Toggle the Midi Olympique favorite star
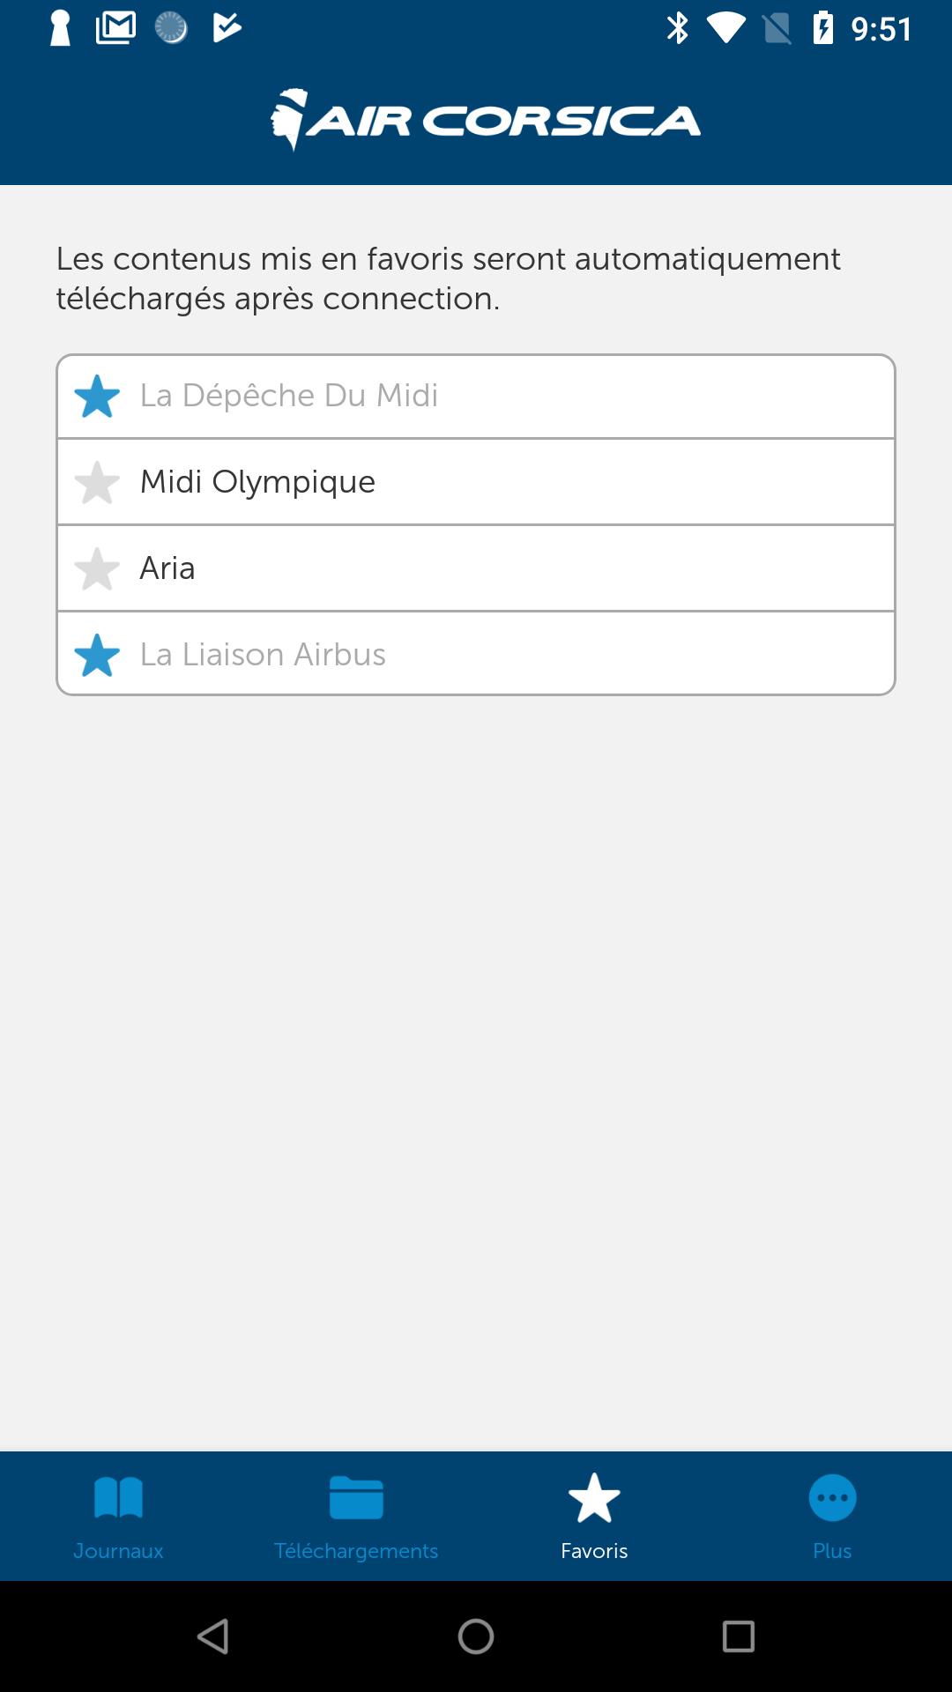Image resolution: width=952 pixels, height=1692 pixels. coord(97,483)
